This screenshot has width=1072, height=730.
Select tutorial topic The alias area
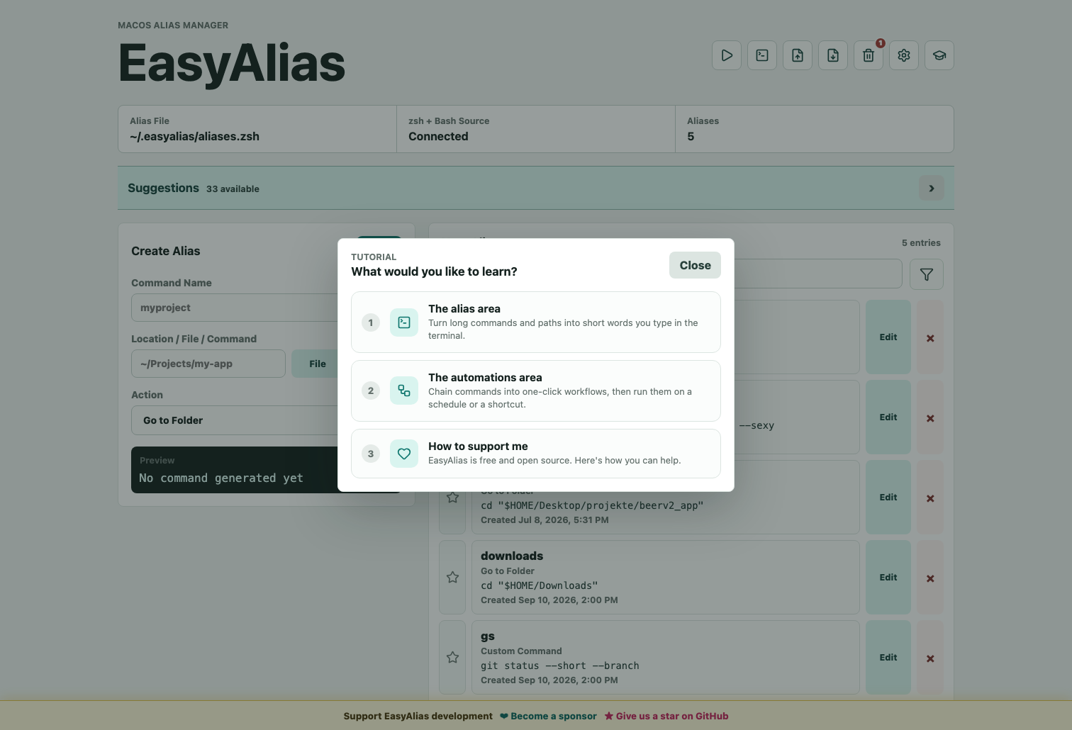(x=536, y=322)
